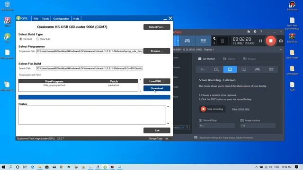The width and height of the screenshot is (303, 170).
Task: Select the game recording mode in Bandicam's top bar
Action: 187,41
